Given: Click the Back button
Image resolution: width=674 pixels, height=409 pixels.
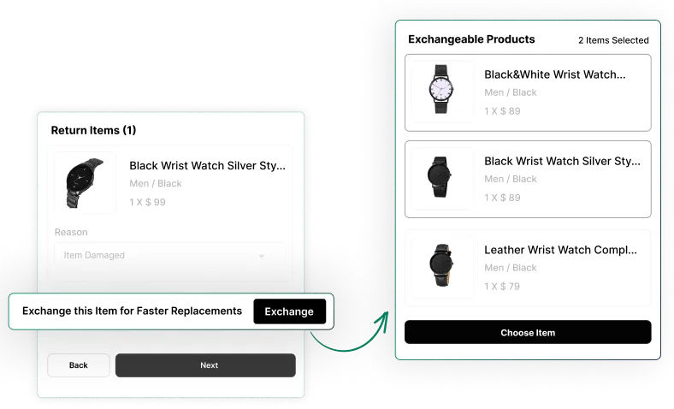Looking at the screenshot, I should [x=78, y=365].
